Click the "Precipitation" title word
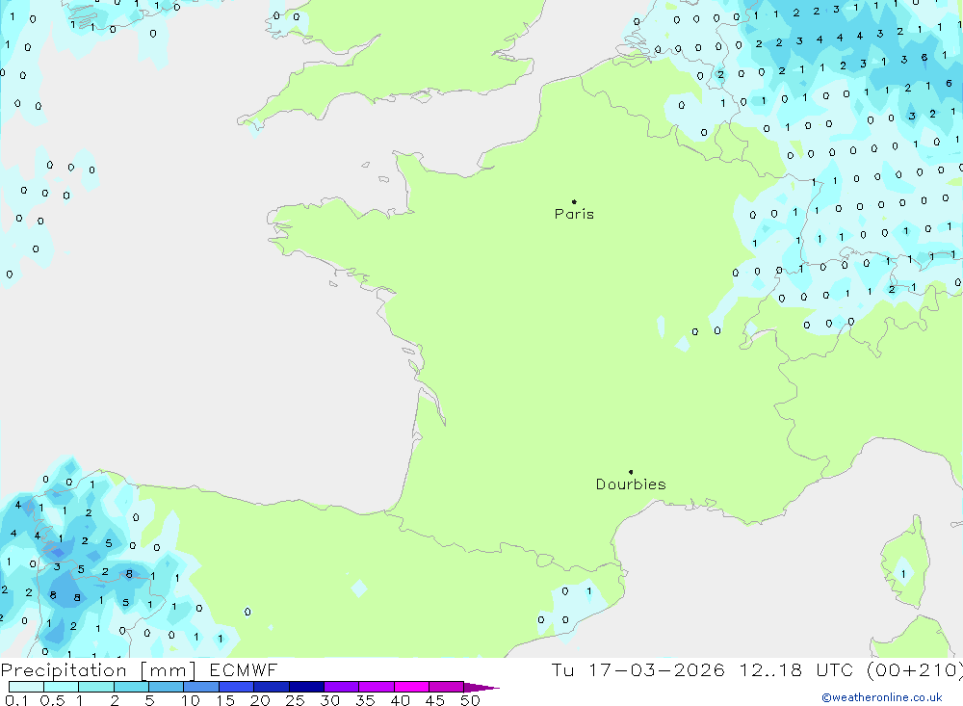This screenshot has height=706, width=963. pos(64,670)
